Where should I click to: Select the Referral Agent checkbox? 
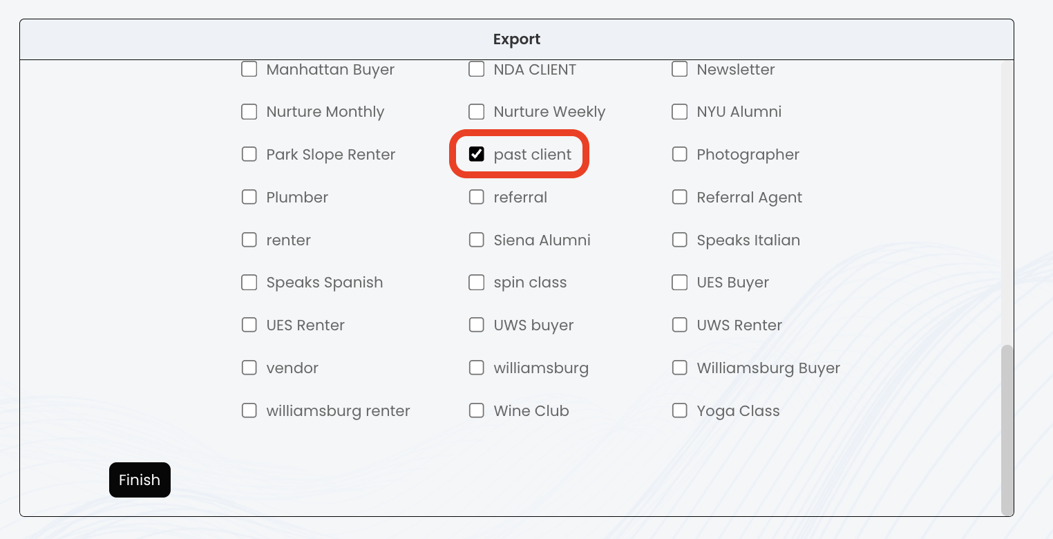(x=680, y=197)
